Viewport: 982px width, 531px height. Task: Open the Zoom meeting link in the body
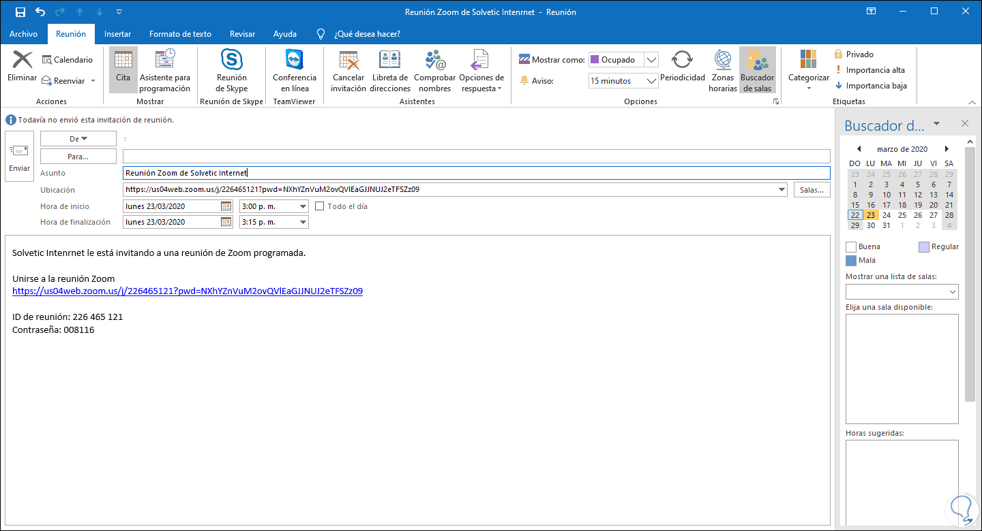(188, 291)
